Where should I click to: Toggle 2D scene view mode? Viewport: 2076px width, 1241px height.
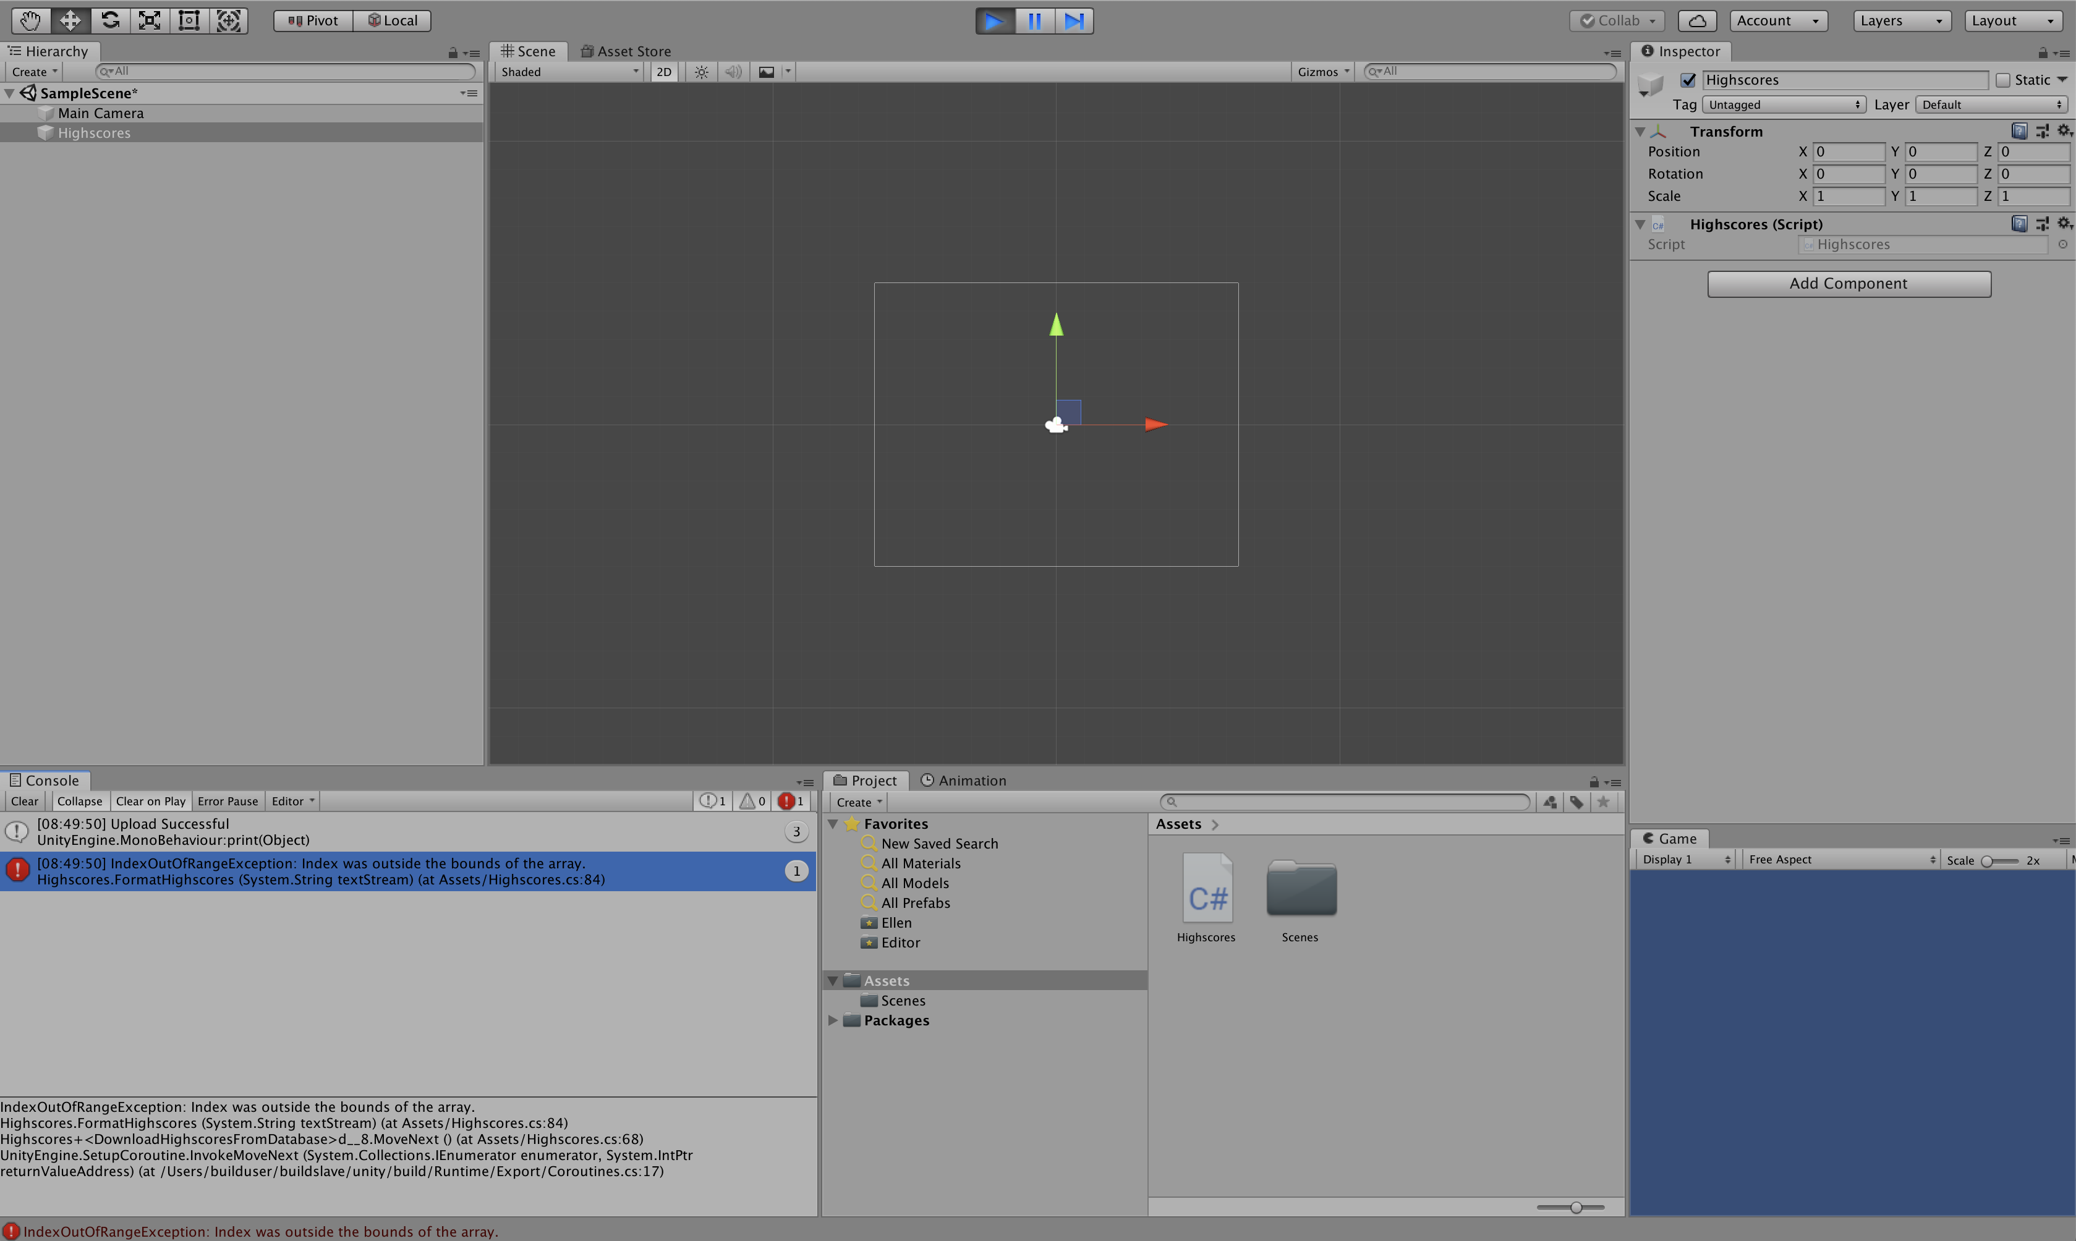pyautogui.click(x=663, y=72)
